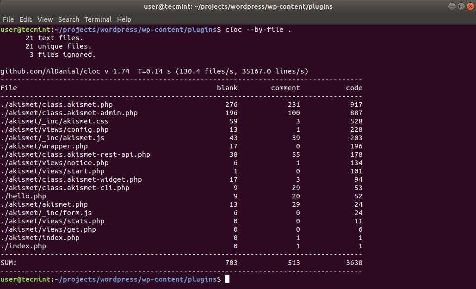Open the File menu
Screen dimensions: 476x289
click(x=8, y=19)
